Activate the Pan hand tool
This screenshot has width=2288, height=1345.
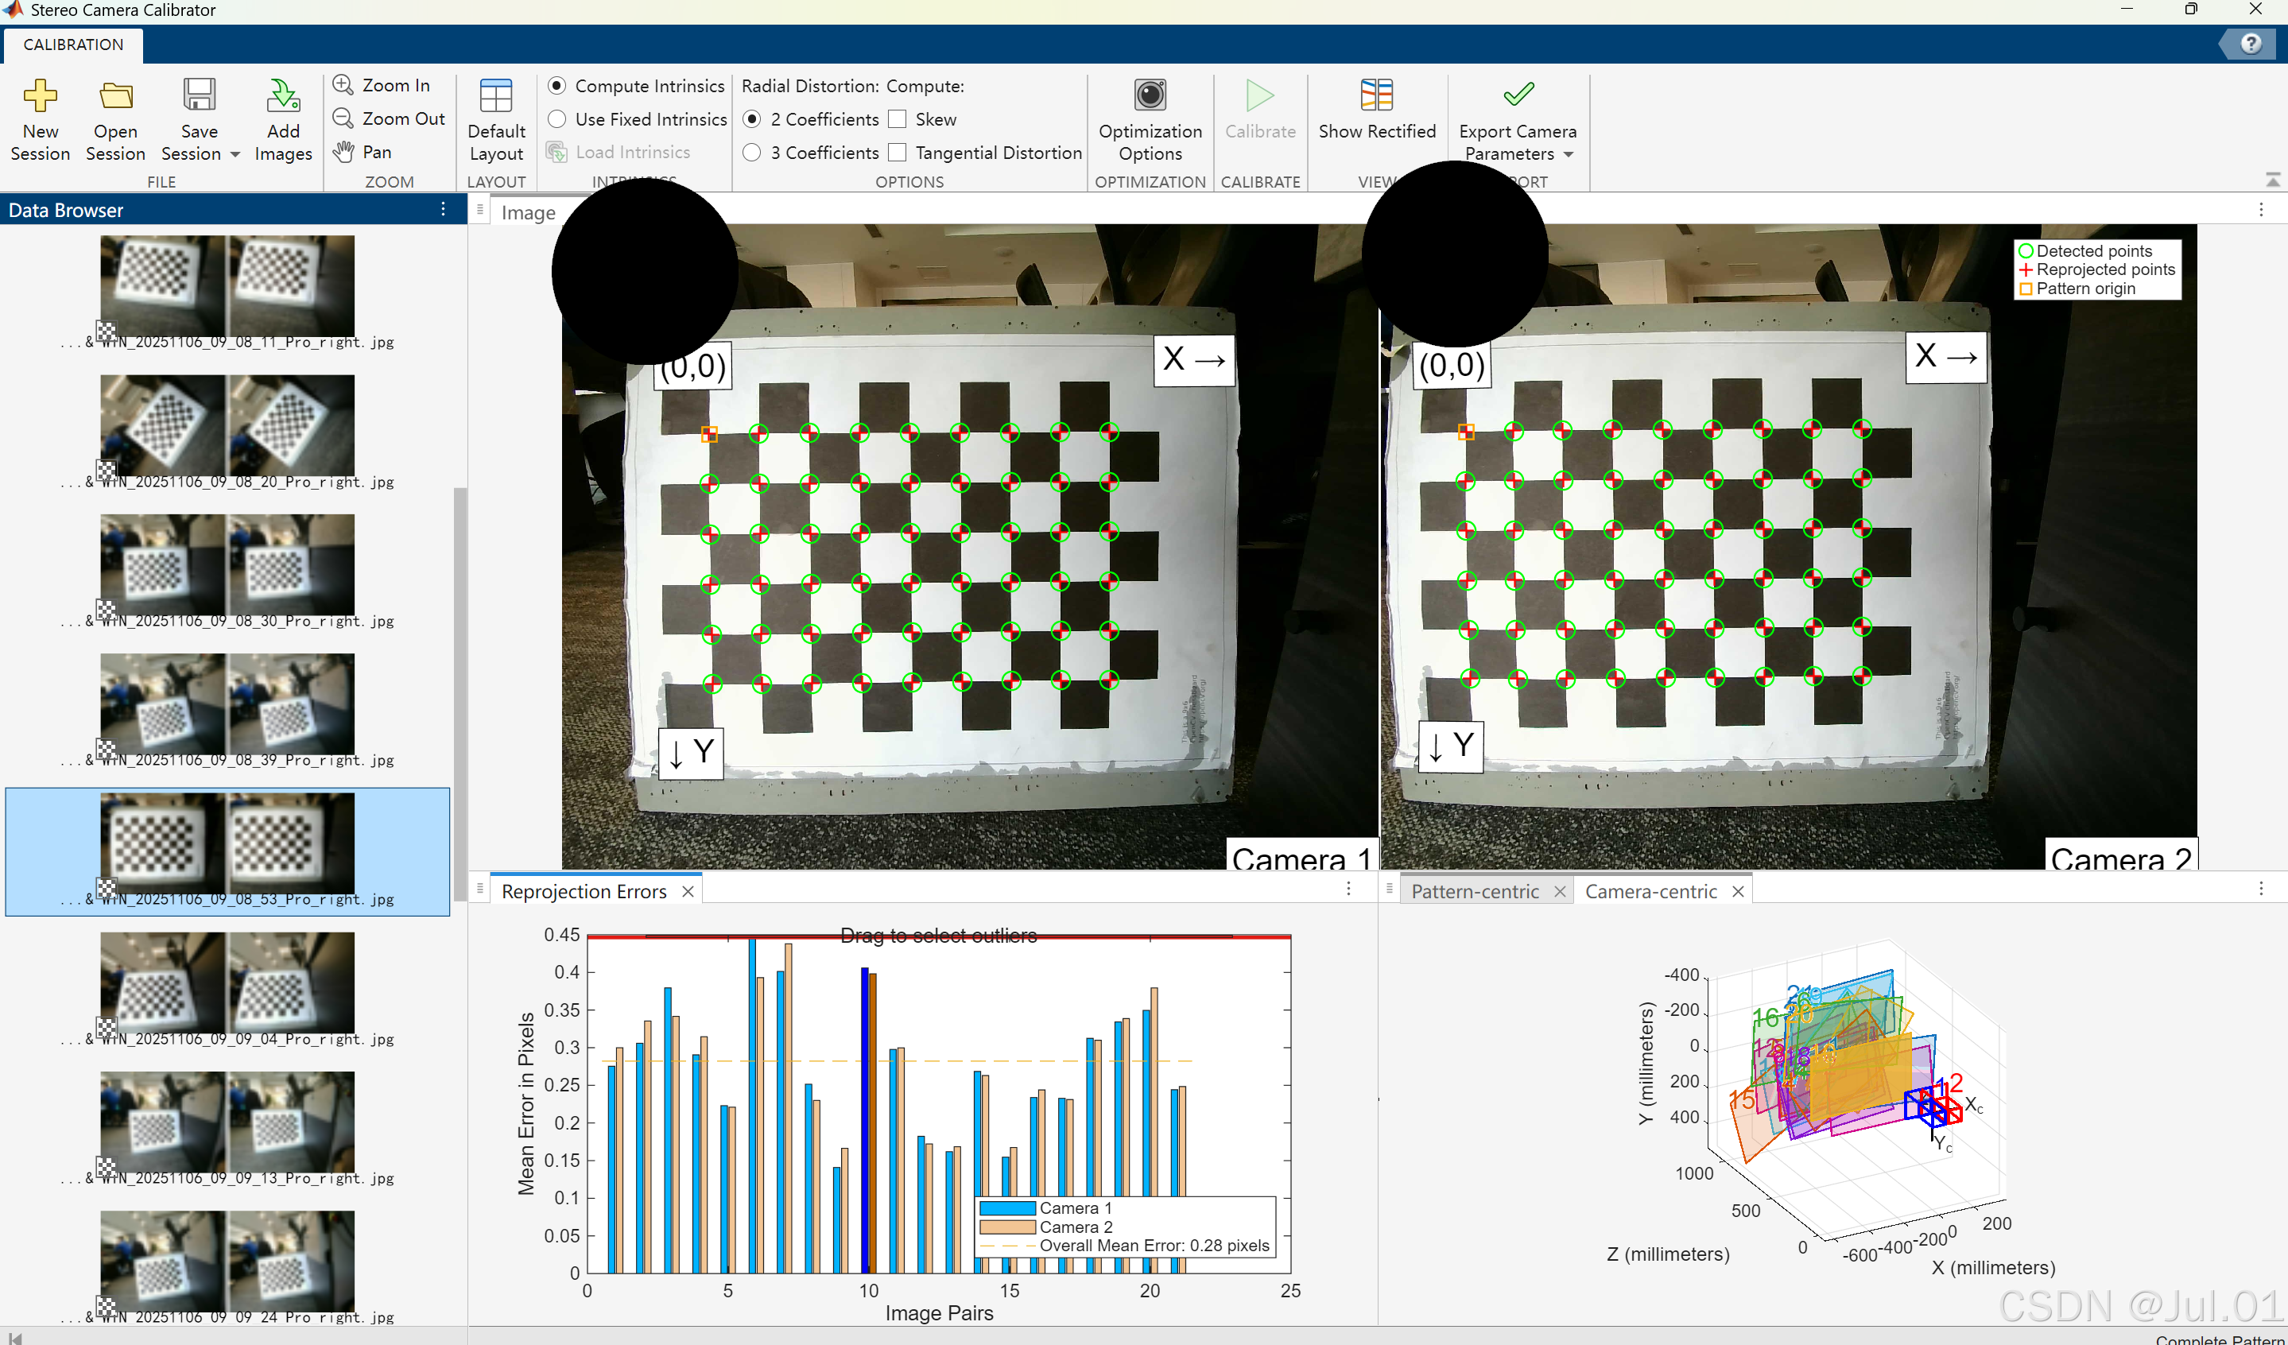coord(363,153)
